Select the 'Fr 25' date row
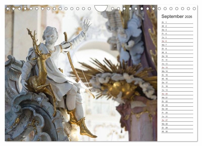 click(x=177, y=113)
